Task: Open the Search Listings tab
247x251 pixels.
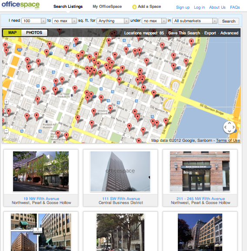Action: 68,7
